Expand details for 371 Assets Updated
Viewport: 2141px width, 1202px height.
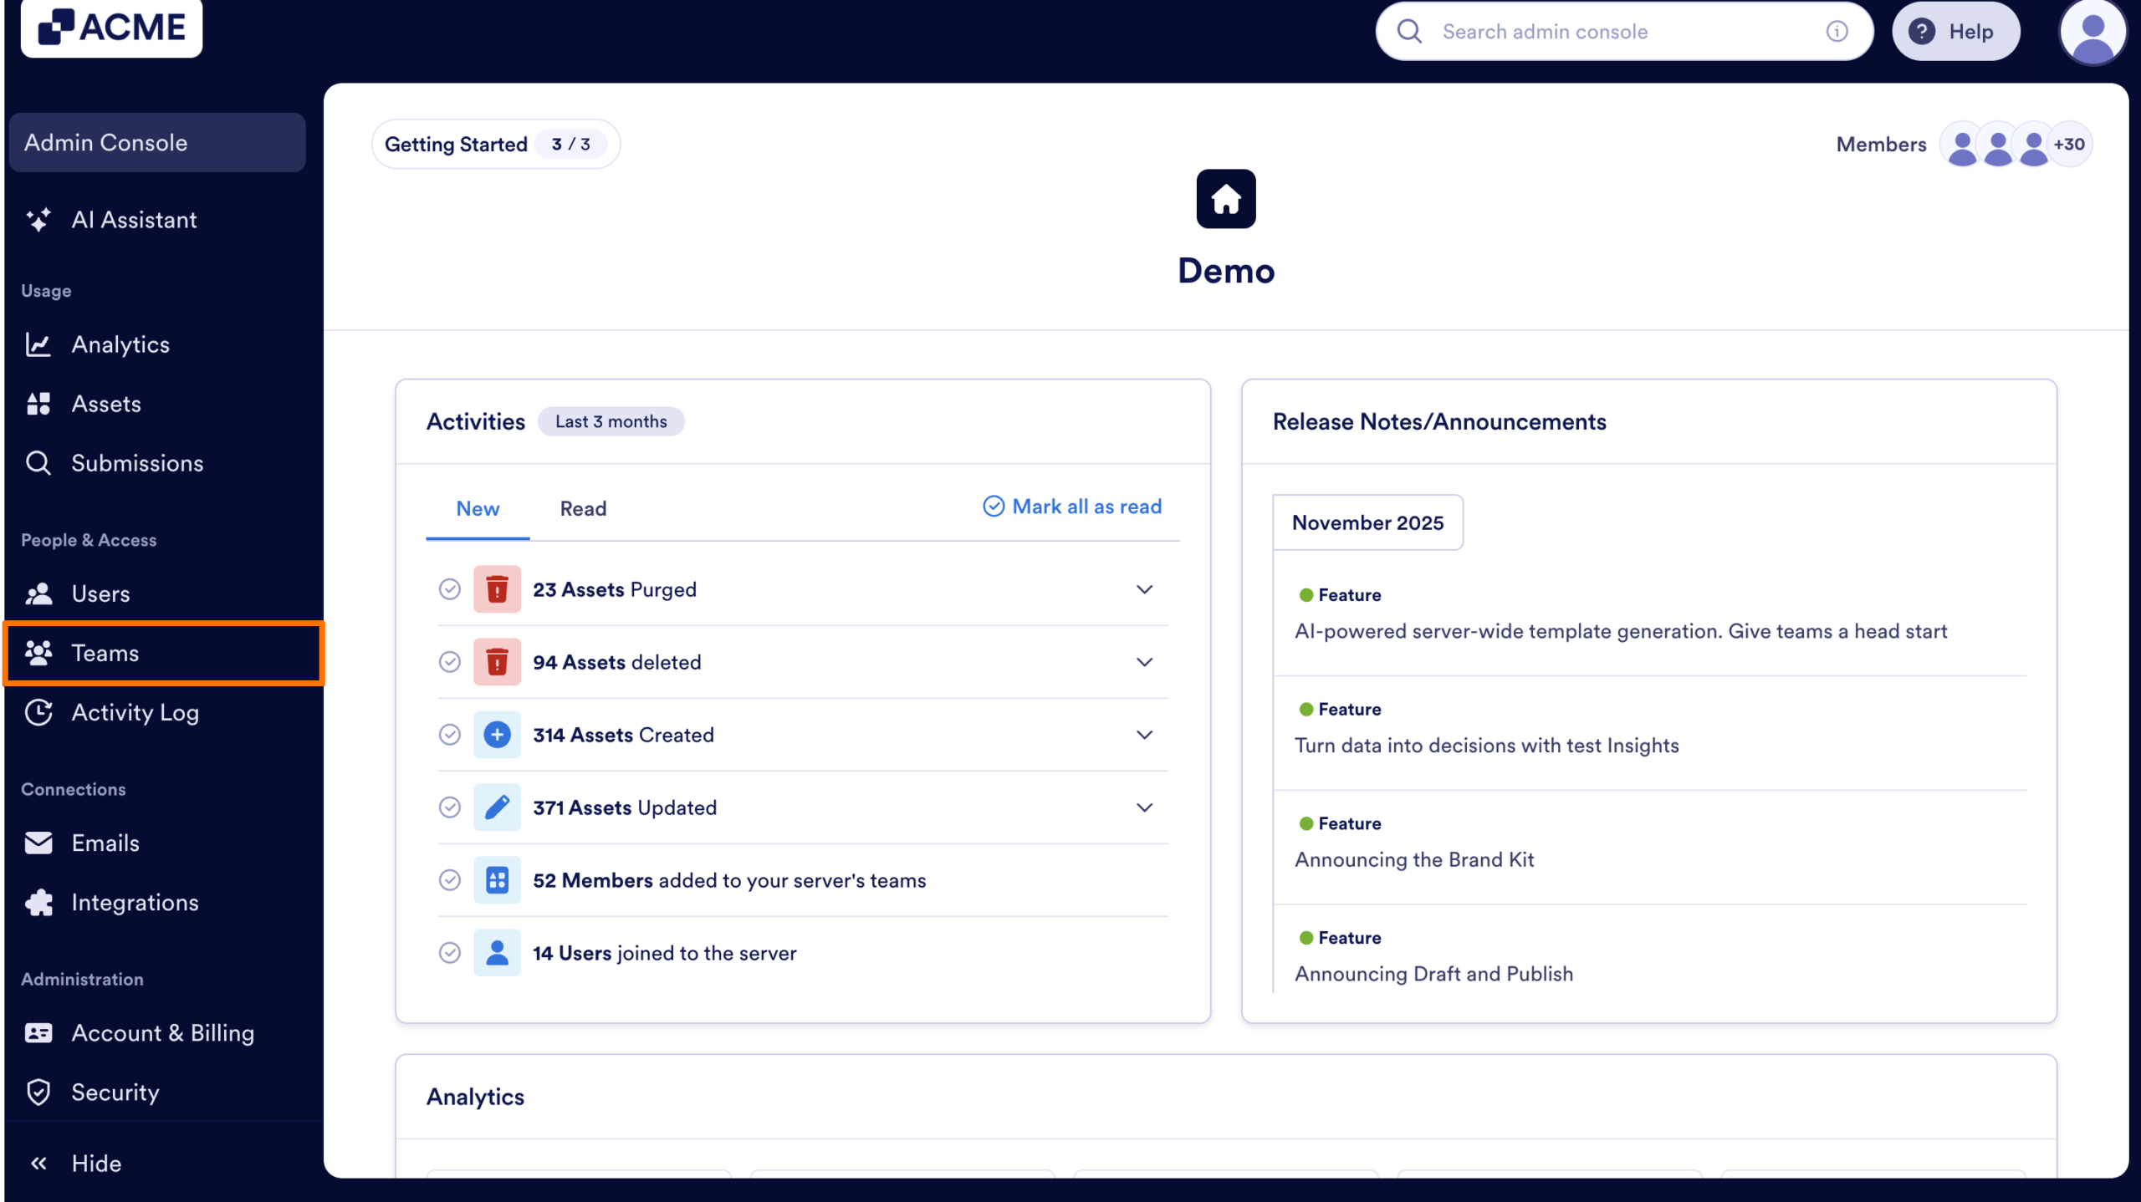1143,807
